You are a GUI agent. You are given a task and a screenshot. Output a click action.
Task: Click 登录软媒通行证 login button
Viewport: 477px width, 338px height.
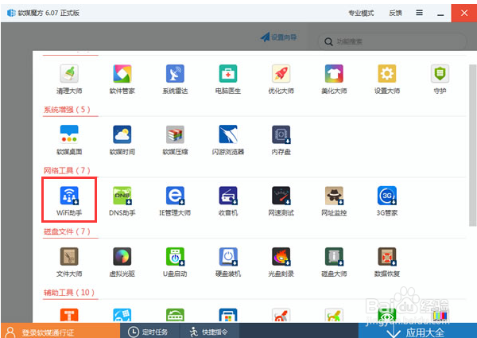point(60,331)
